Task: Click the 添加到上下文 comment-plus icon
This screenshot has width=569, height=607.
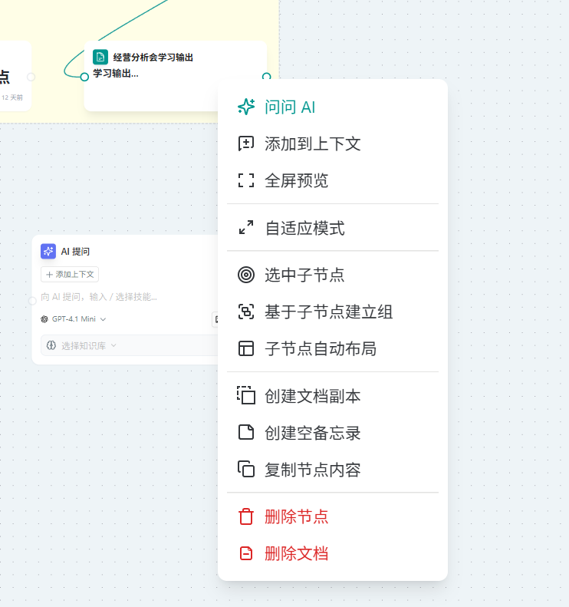Action: coord(246,144)
